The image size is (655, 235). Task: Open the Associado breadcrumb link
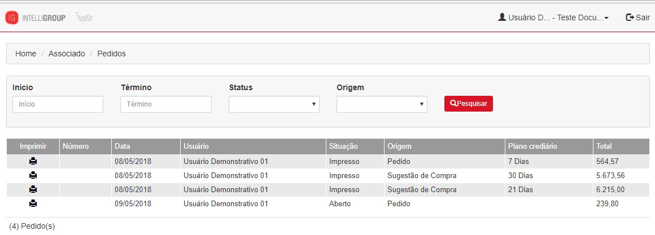tap(67, 54)
